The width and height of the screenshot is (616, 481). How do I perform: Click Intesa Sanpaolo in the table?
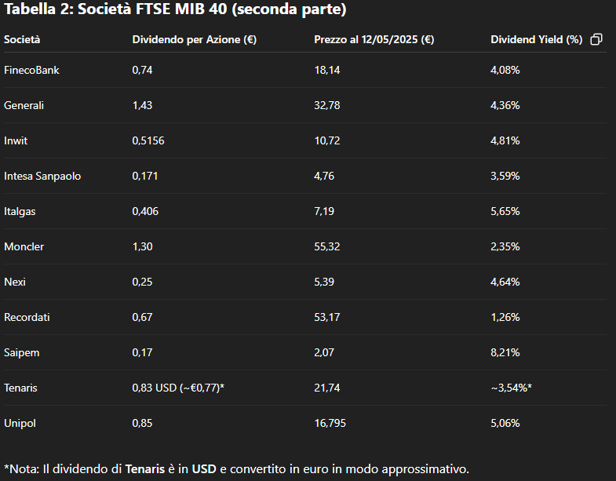(x=42, y=176)
